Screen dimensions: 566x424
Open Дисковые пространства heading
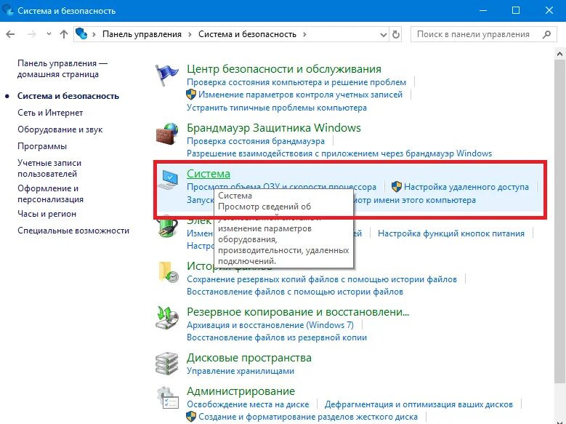pyautogui.click(x=249, y=358)
